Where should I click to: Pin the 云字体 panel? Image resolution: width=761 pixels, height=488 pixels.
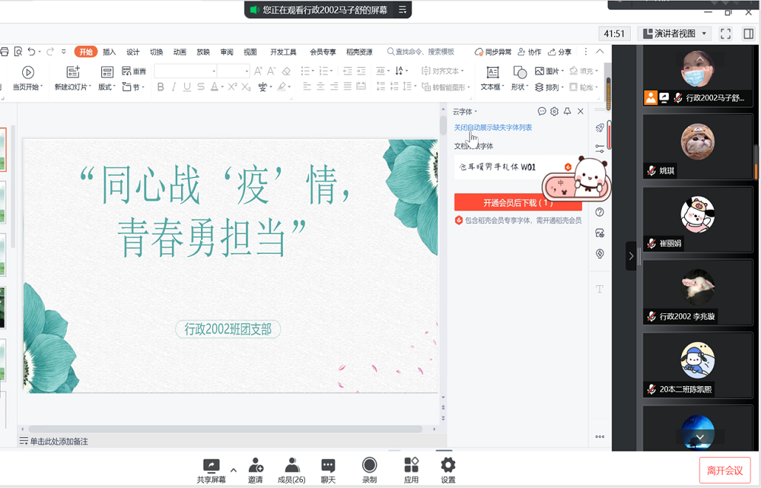567,112
